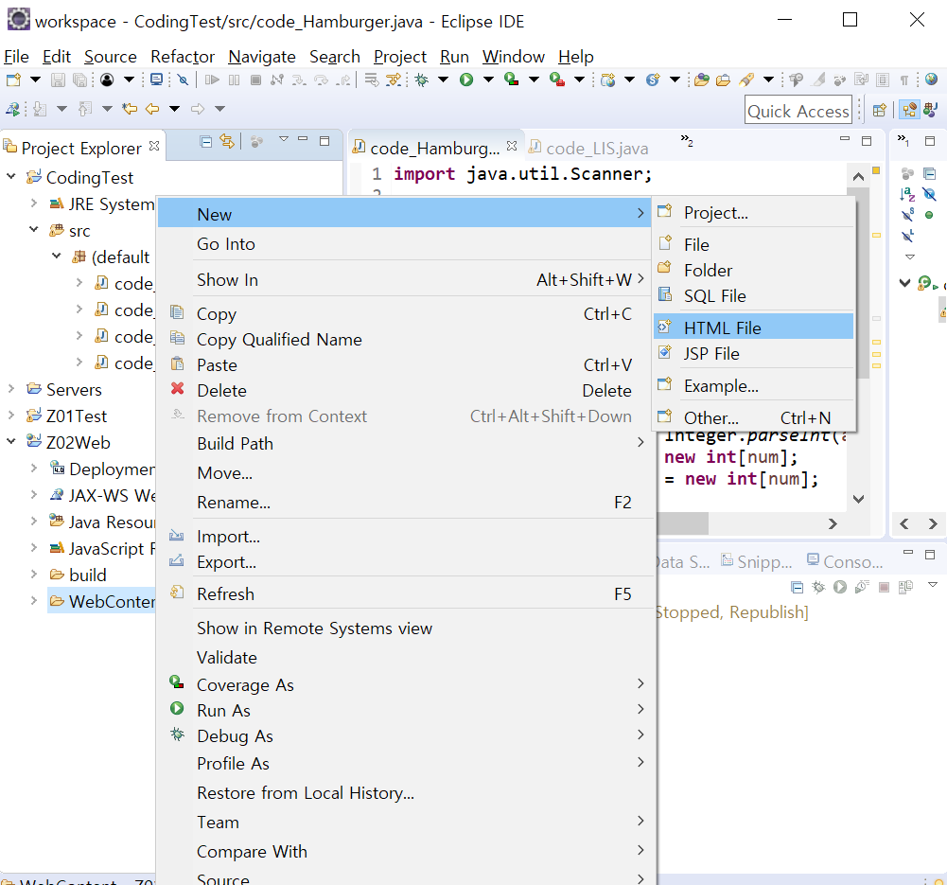Collapse the CodingTest project node
Screen dimensions: 947x885
tap(10, 176)
